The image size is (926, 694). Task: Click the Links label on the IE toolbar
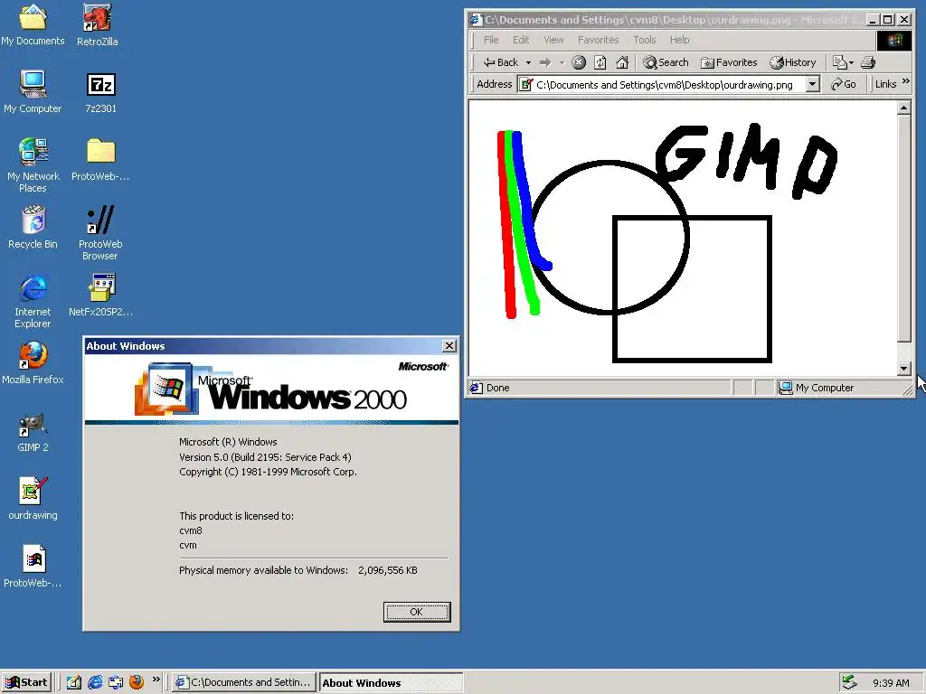(885, 84)
